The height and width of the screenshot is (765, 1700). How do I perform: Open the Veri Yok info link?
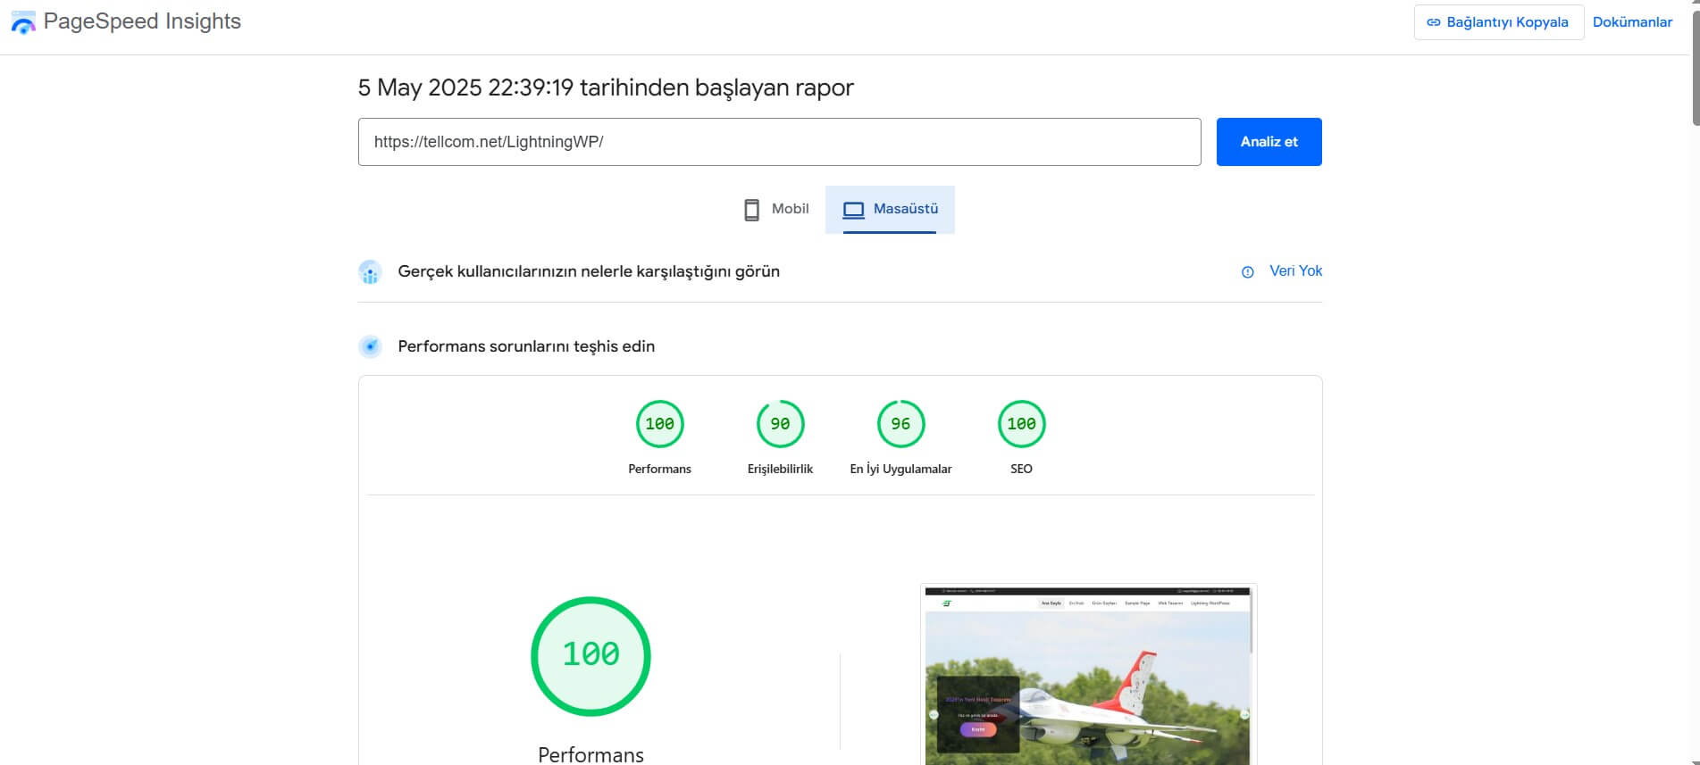(1295, 270)
